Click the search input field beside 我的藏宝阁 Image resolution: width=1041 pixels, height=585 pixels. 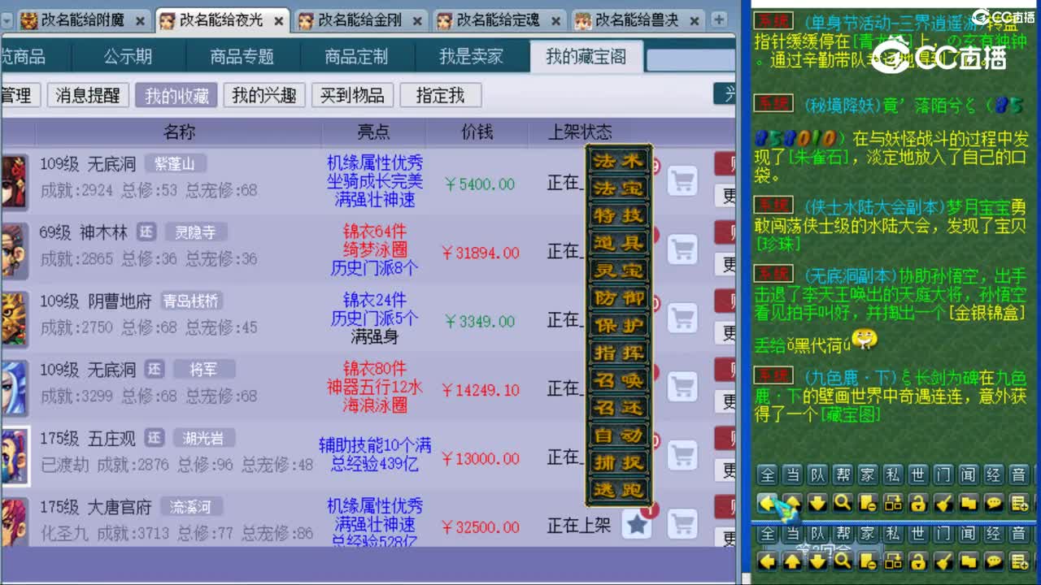click(x=691, y=58)
